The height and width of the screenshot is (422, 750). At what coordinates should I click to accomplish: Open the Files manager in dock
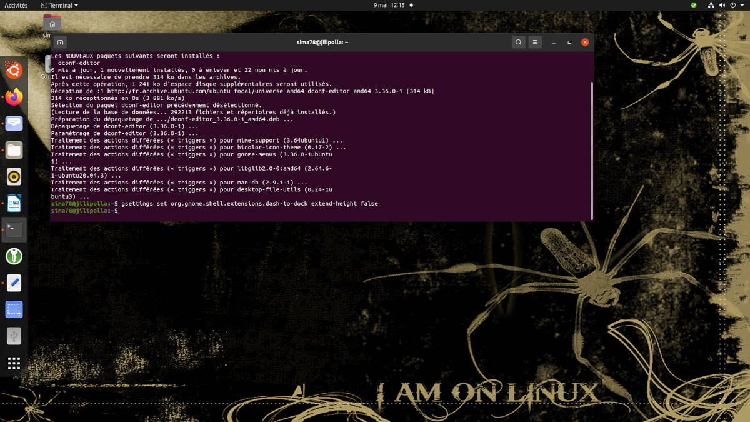(x=14, y=150)
